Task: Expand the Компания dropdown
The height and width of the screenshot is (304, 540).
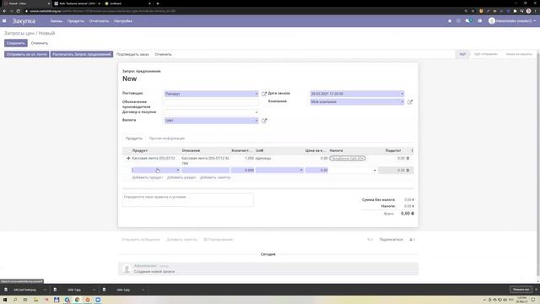Action: (402, 102)
